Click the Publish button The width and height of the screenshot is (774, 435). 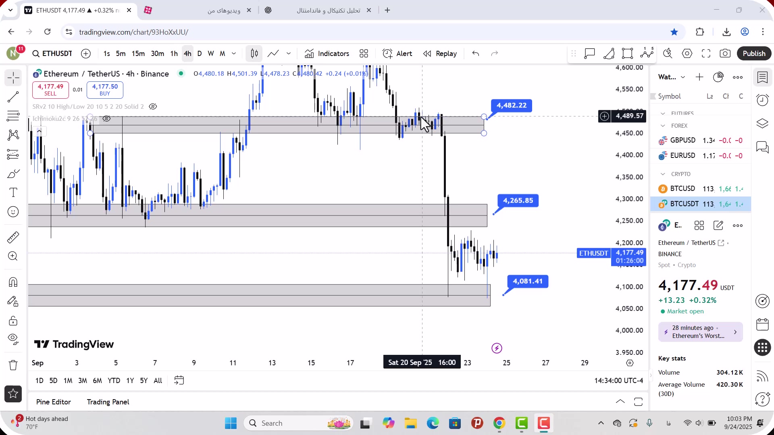[754, 54]
